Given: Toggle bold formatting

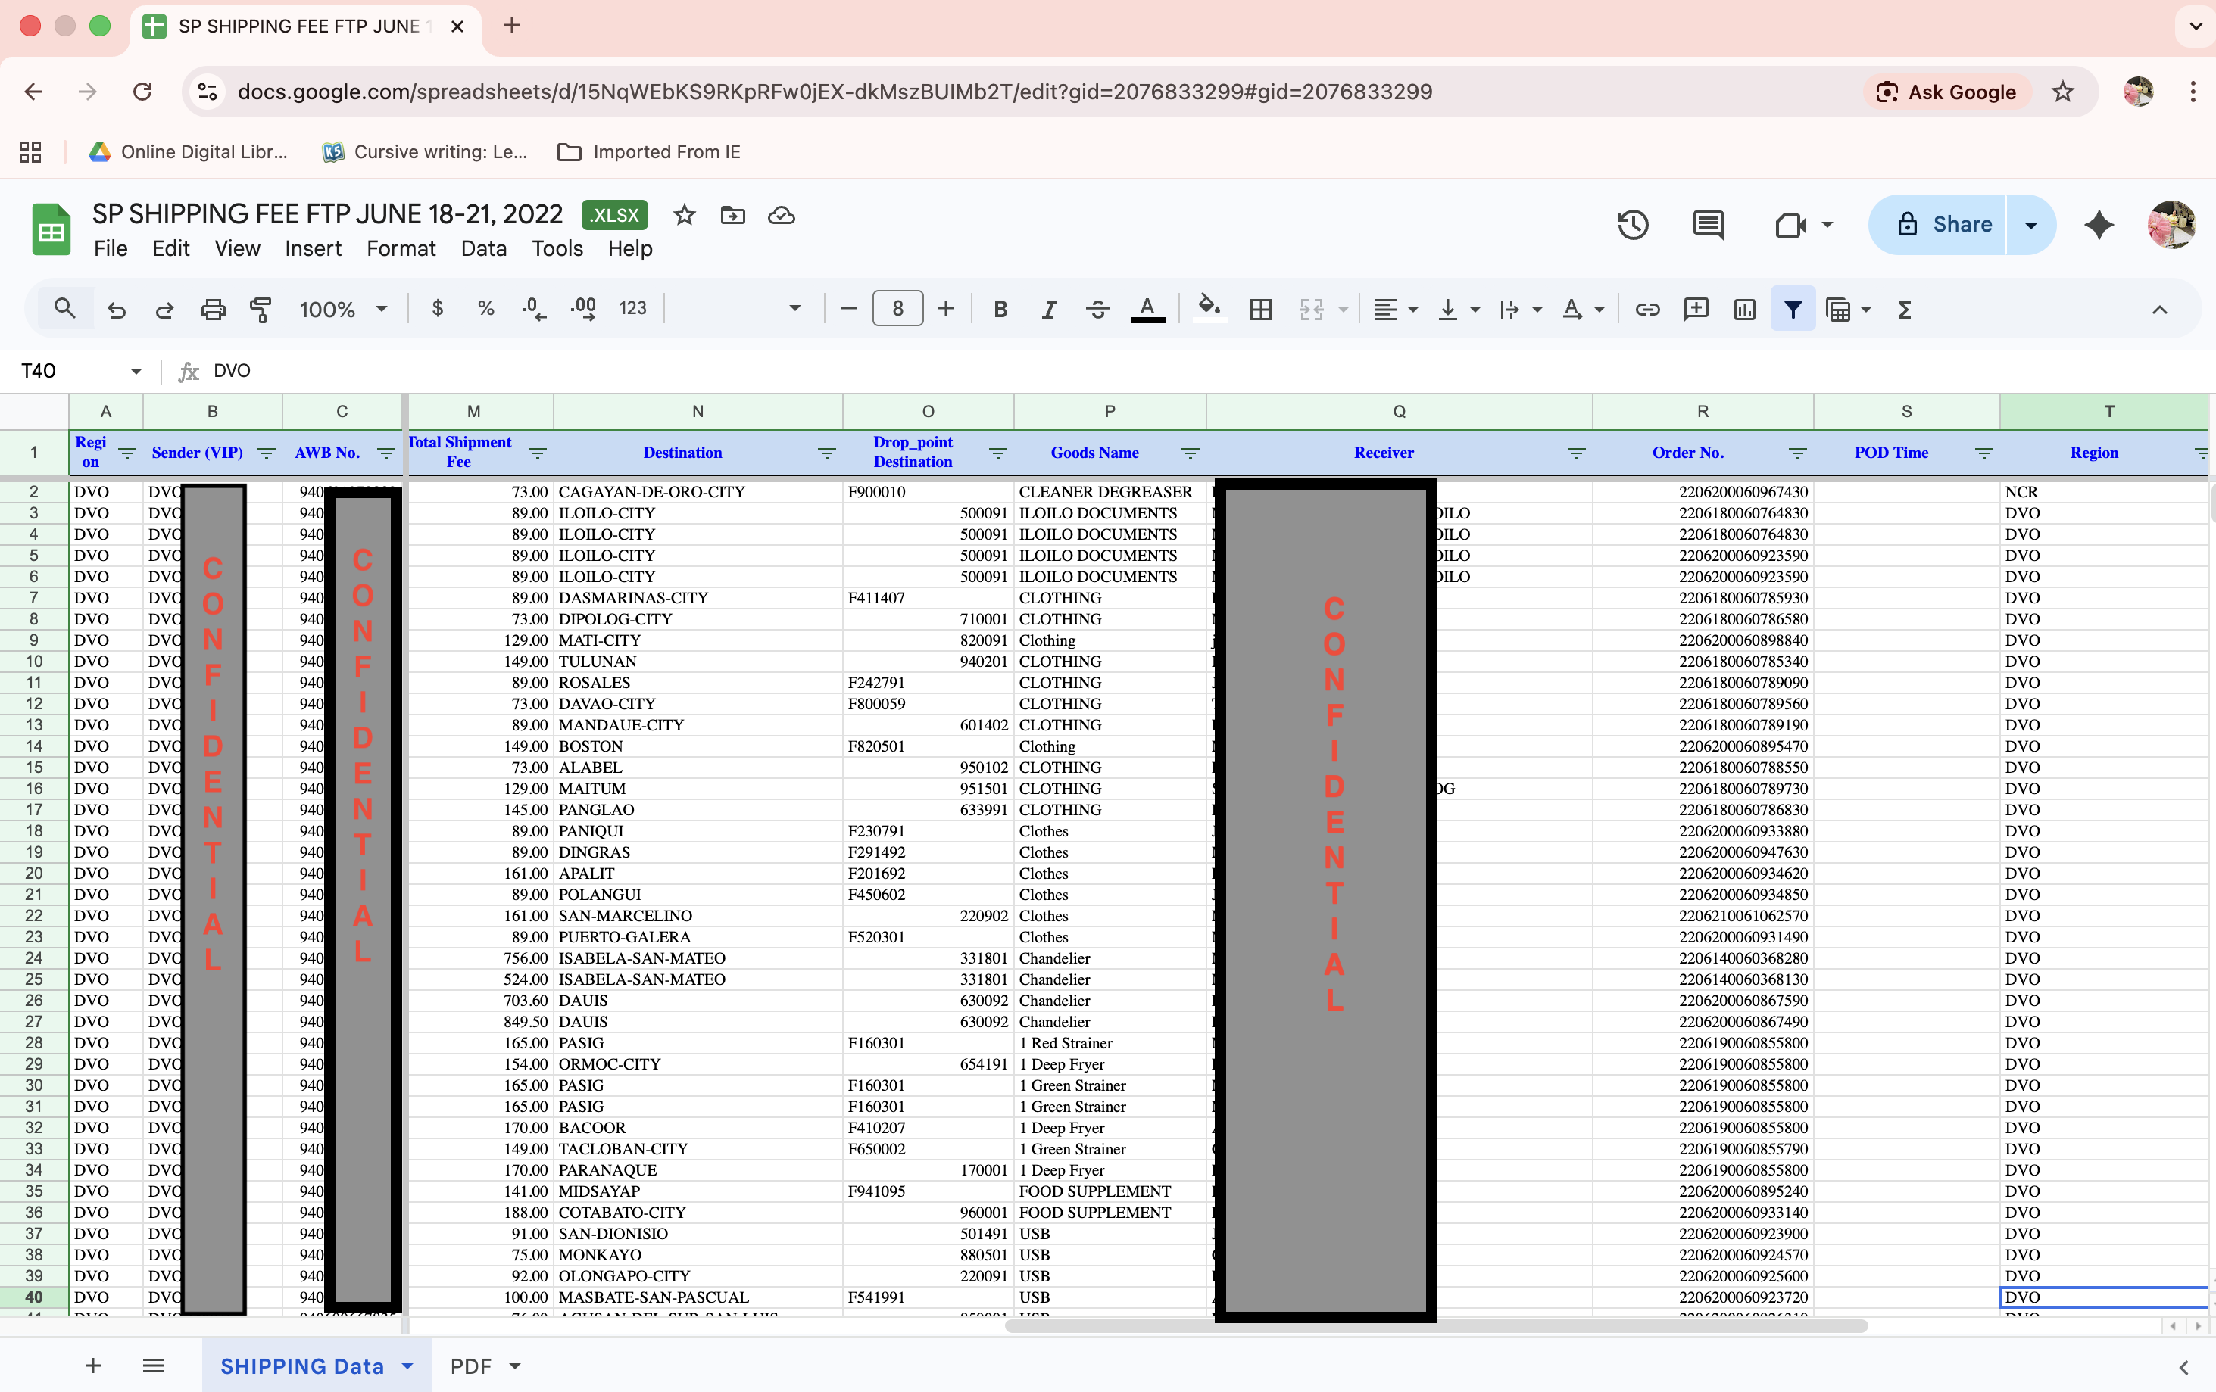Looking at the screenshot, I should pos(1000,309).
